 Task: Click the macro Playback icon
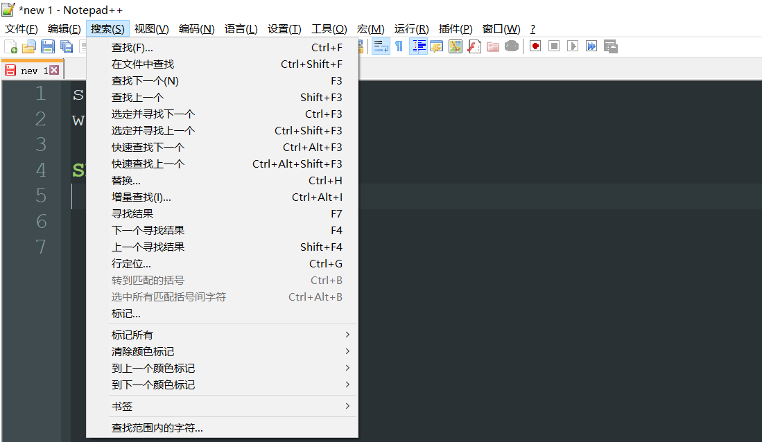click(x=573, y=46)
